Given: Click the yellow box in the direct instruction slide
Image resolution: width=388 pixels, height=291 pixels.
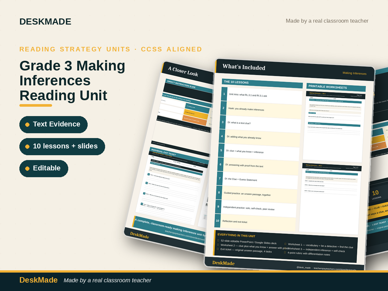Looking at the screenshot, I should point(196,114).
